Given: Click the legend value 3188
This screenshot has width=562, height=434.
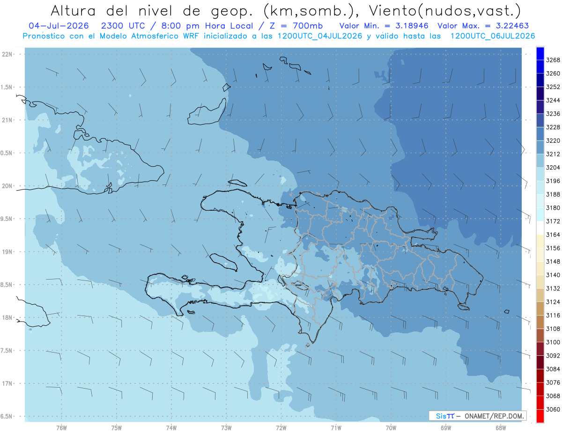Looking at the screenshot, I should pyautogui.click(x=553, y=194).
